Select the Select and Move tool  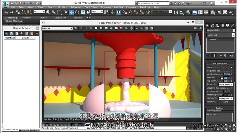(71, 12)
